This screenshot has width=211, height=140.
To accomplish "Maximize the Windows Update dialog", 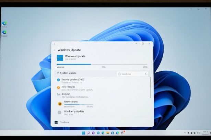I will 143,44.
